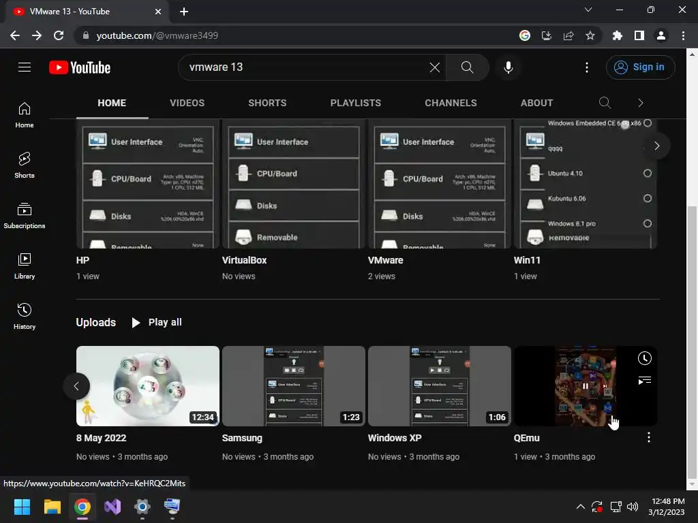Viewport: 698px width, 523px height.
Task: Switch to the VIDEOS tab
Action: point(187,104)
